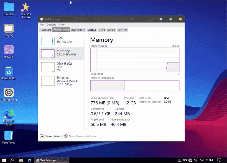227x163 pixels.
Task: Open the Control Panel desktop icon
Action: tap(9, 95)
